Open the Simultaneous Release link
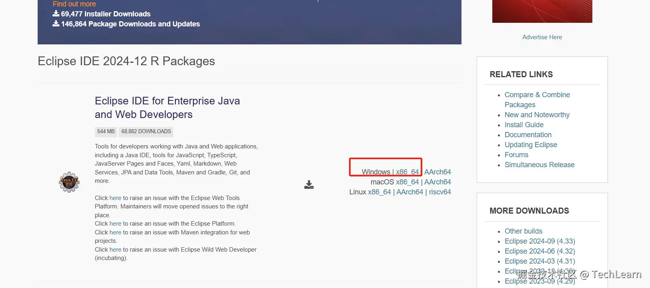Image resolution: width=650 pixels, height=288 pixels. click(x=540, y=165)
